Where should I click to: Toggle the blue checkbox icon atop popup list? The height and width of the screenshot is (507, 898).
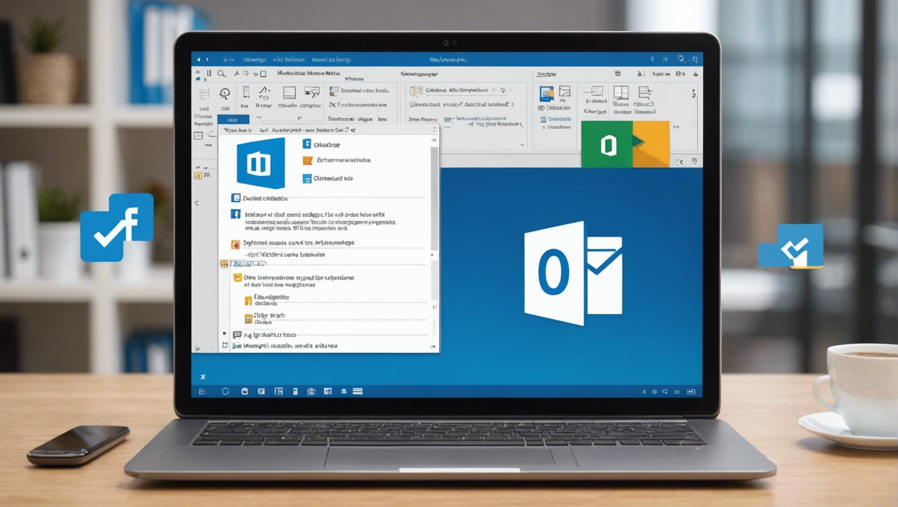(236, 198)
